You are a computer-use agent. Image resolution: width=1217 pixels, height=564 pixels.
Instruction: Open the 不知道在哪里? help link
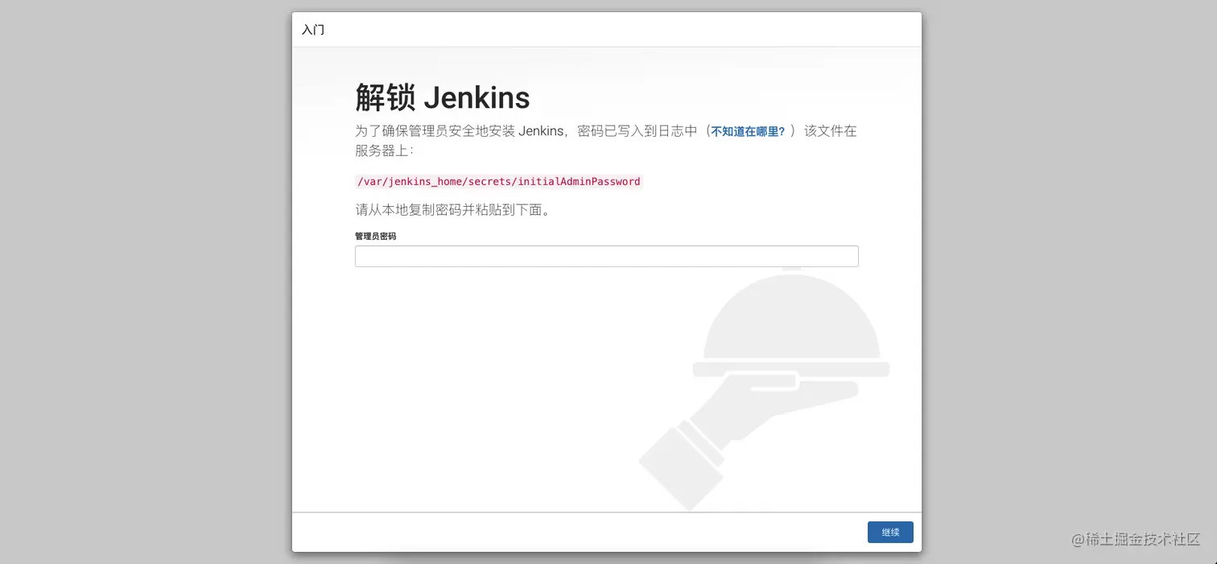tap(748, 131)
